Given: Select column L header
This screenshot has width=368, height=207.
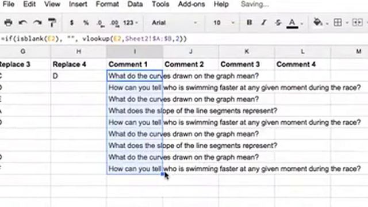Looking at the screenshot, I should 302,51.
